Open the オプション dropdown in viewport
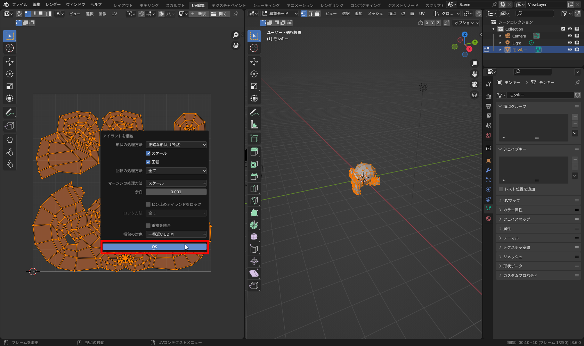Viewport: 584px width, 346px height. tap(467, 23)
